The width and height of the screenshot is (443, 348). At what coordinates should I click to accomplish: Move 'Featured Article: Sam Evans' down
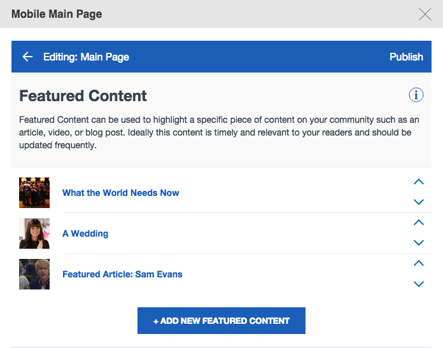(418, 284)
